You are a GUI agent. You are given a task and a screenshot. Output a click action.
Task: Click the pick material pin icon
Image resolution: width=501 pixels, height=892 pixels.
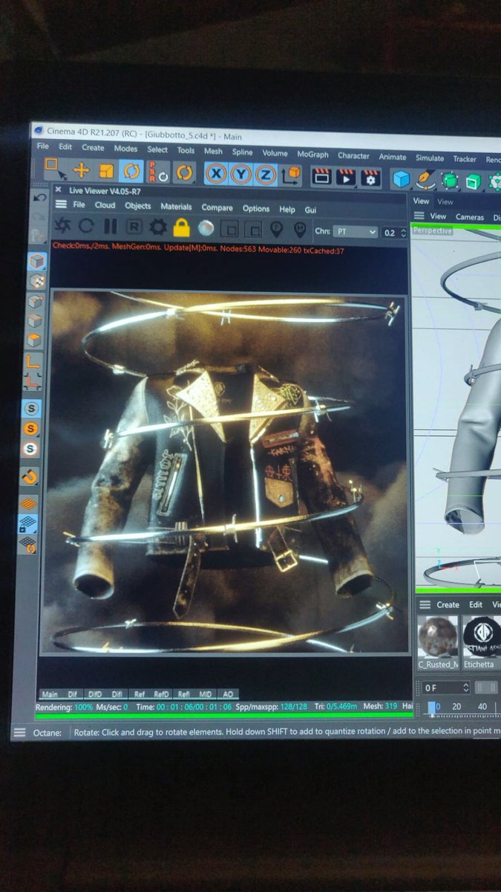tap(300, 230)
